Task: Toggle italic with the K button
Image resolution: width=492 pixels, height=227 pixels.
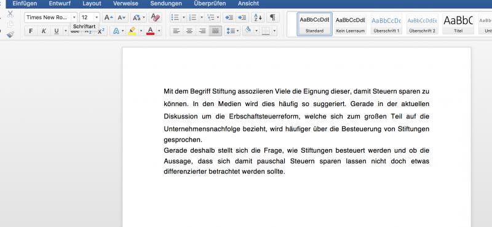Action: pos(44,31)
